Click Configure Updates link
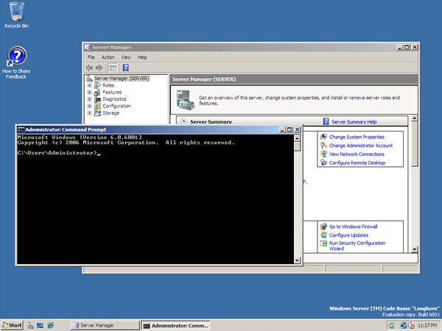442x331 pixels. click(348, 235)
